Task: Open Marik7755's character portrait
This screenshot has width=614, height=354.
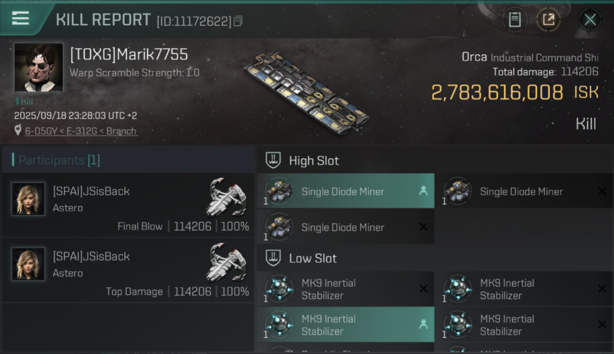Action: click(x=38, y=67)
